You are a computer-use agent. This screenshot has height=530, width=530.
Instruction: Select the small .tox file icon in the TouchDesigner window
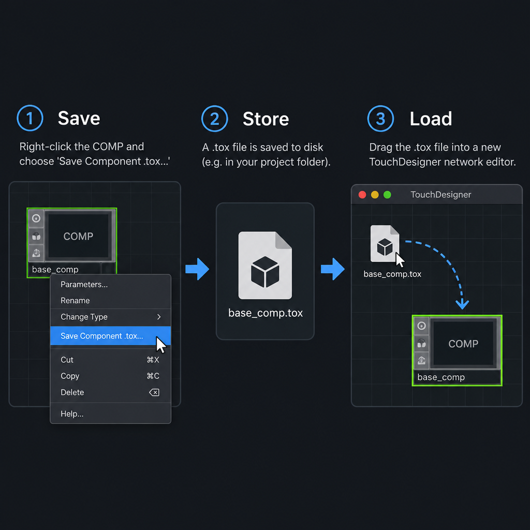385,243
